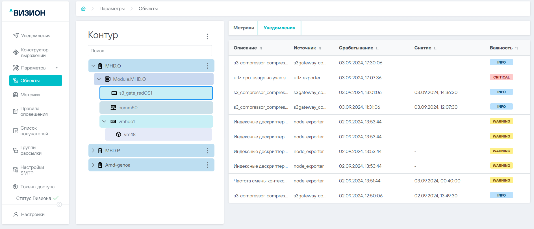Click Параметры in the breadcrumb
The height and width of the screenshot is (229, 534).
tap(112, 9)
